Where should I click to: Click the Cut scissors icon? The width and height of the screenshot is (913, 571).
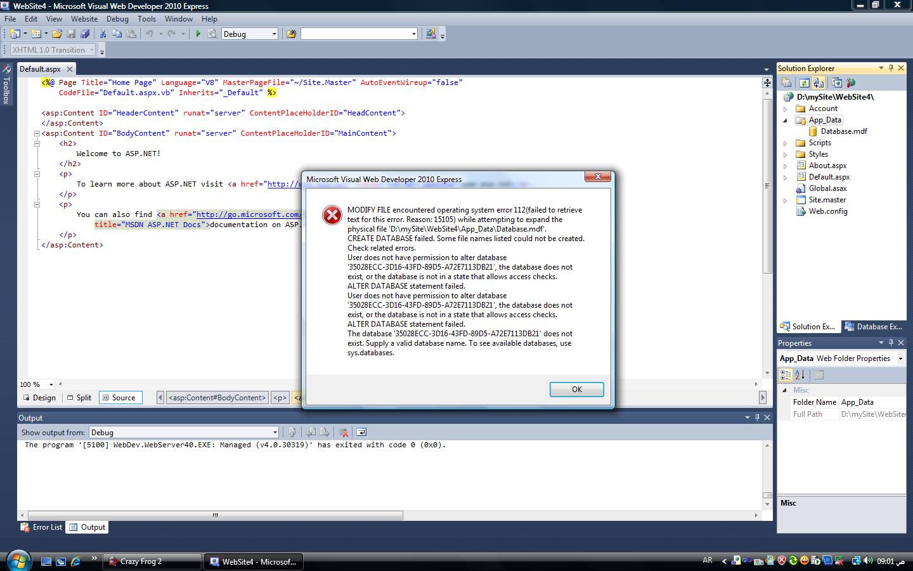coord(103,34)
